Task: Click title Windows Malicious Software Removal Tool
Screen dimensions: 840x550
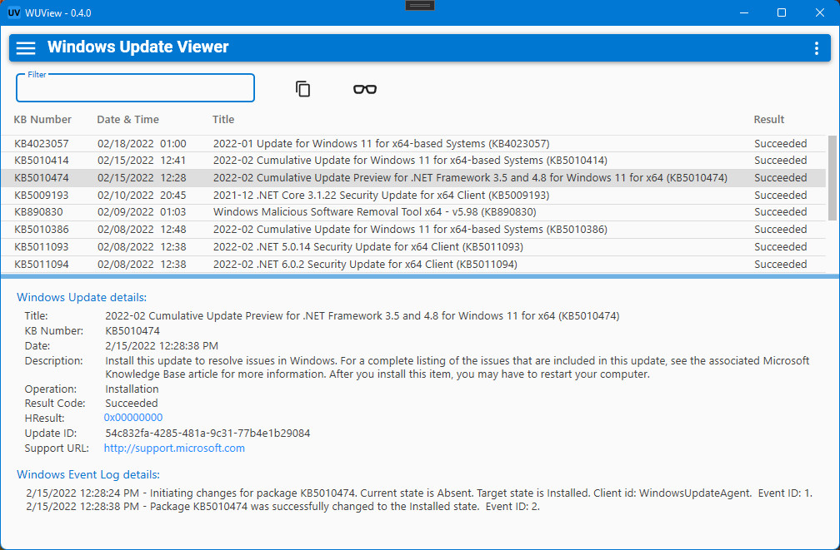Action: pos(374,212)
